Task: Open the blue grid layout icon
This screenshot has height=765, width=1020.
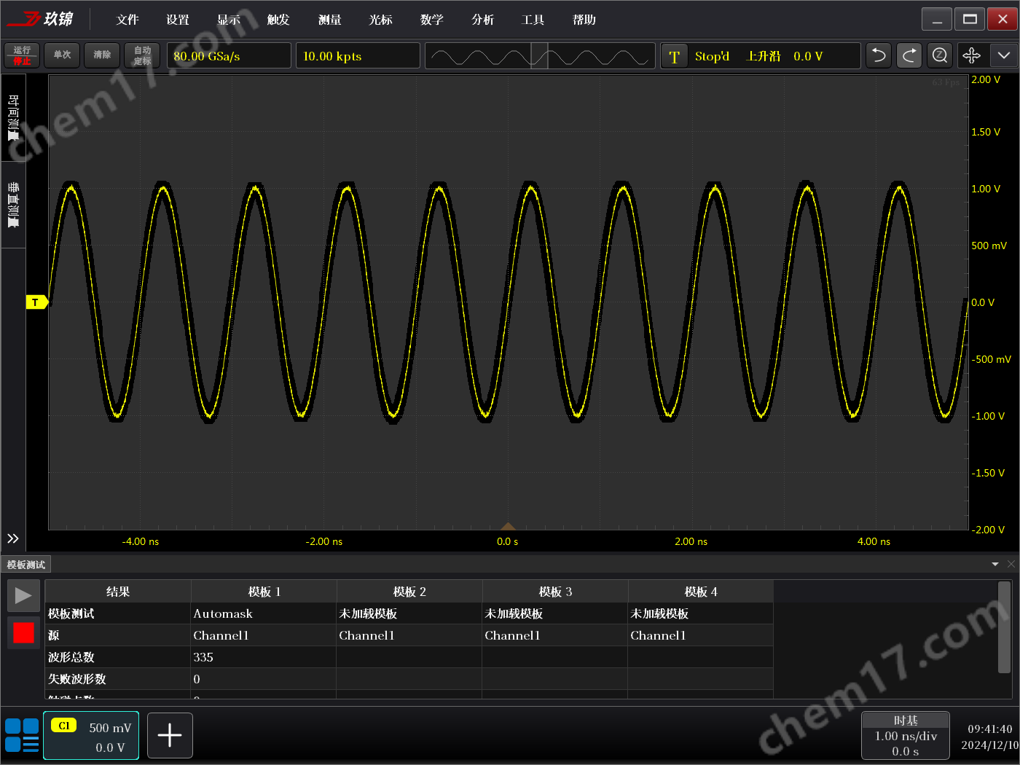Action: coord(22,735)
